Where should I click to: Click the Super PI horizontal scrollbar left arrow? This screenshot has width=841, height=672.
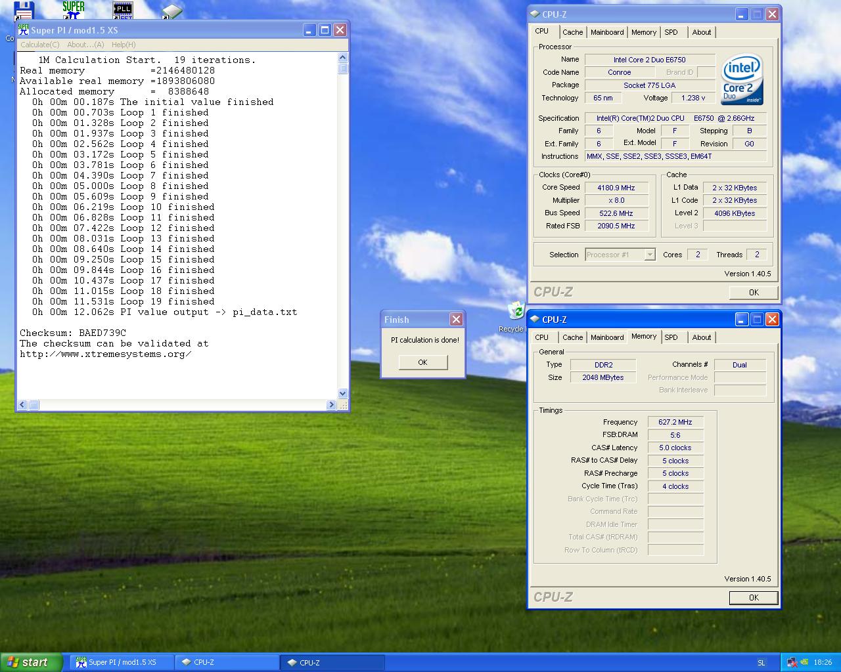point(22,405)
